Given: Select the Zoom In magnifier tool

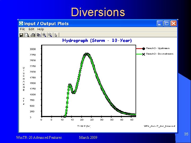Looking at the screenshot, I should click(44, 35).
